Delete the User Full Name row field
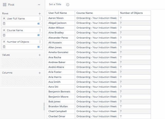 [4, 23]
